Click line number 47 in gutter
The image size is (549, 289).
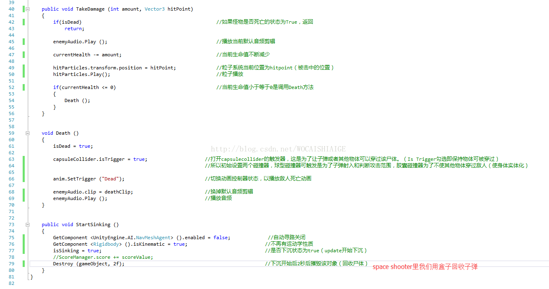pos(11,55)
